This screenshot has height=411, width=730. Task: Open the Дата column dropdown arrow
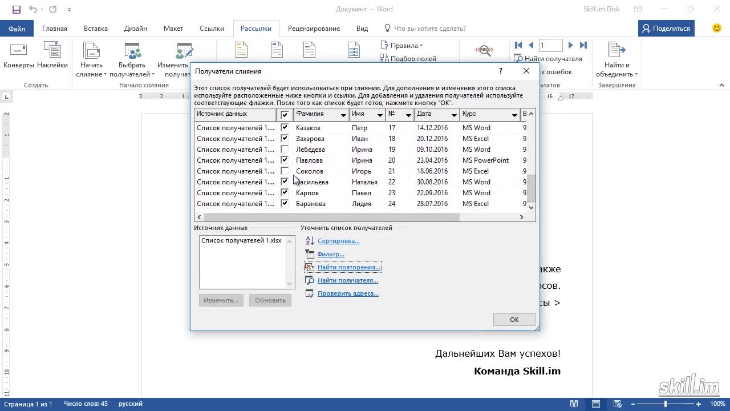[454, 115]
